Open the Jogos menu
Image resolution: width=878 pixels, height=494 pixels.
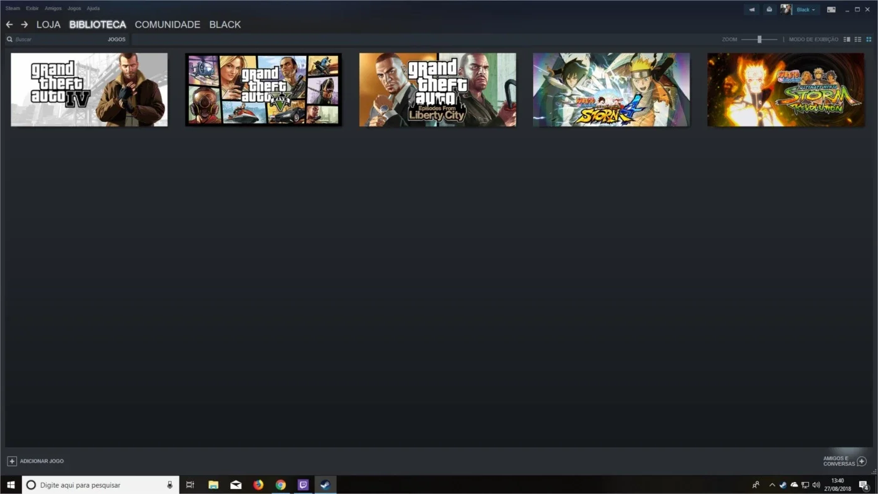74,8
